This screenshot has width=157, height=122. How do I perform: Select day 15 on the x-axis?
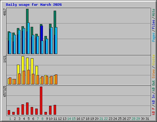[74, 119]
